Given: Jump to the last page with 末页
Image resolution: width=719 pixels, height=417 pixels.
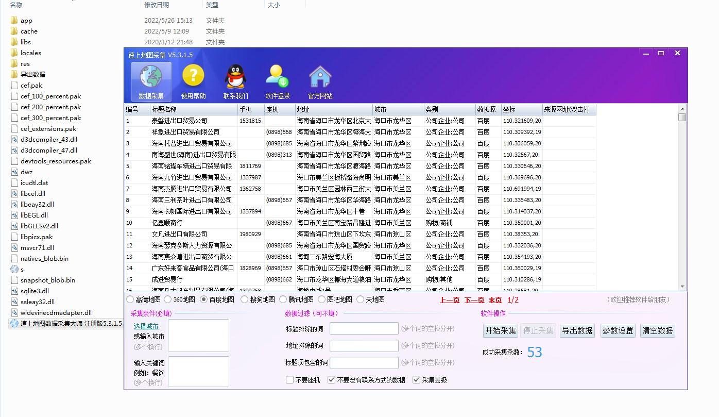Looking at the screenshot, I should click(495, 300).
